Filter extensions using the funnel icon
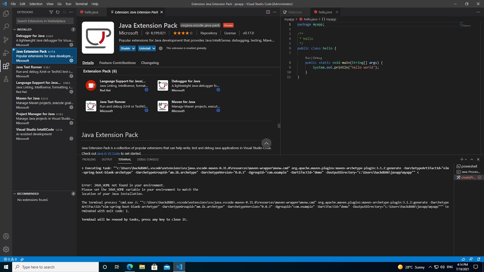 (51, 12)
